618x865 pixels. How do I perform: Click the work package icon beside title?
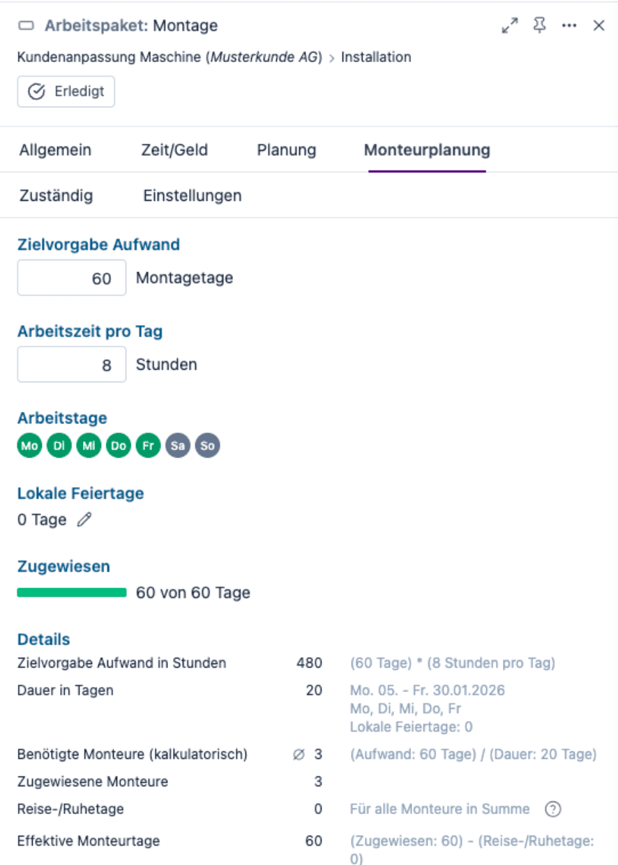pos(26,27)
